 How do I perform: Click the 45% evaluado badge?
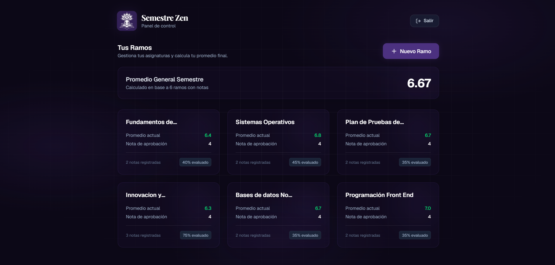click(x=305, y=162)
